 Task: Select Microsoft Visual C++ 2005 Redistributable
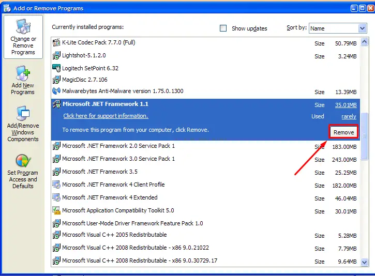(x=205, y=235)
